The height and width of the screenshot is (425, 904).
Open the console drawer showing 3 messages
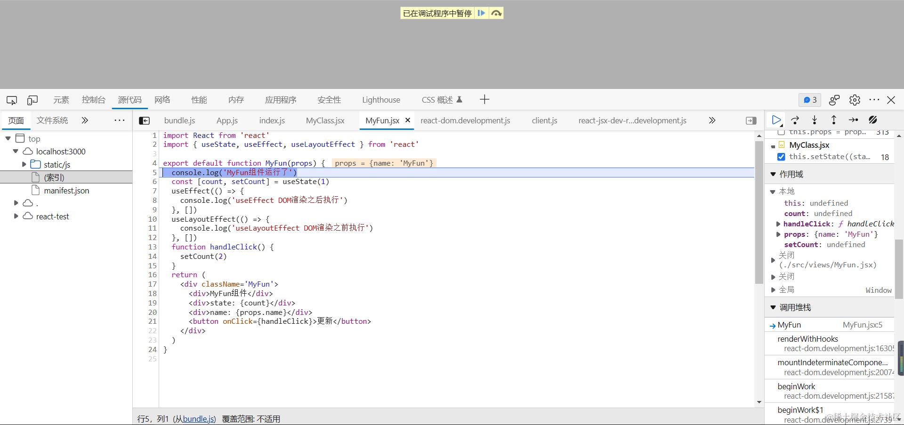pyautogui.click(x=810, y=100)
